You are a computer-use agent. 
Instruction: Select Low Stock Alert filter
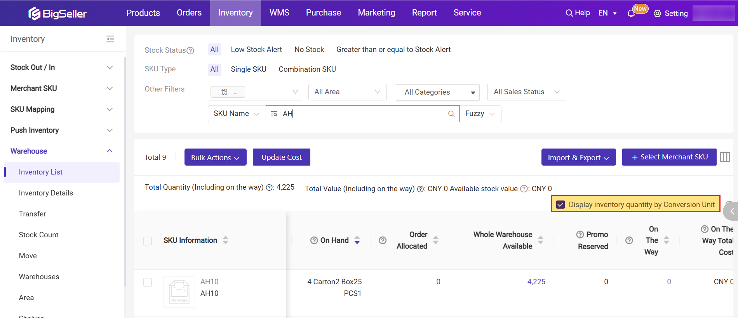(256, 50)
